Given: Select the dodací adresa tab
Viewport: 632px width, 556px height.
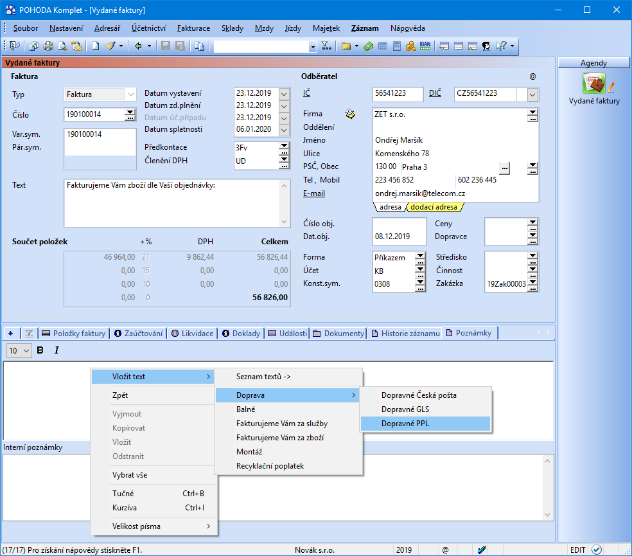Looking at the screenshot, I should click(x=434, y=207).
